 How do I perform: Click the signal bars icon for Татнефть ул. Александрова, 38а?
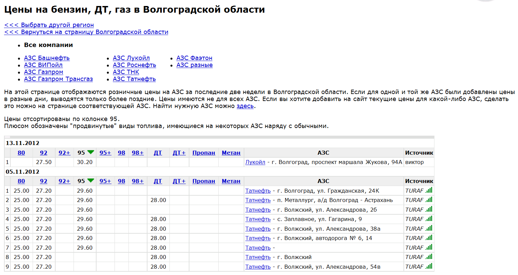[429, 228]
